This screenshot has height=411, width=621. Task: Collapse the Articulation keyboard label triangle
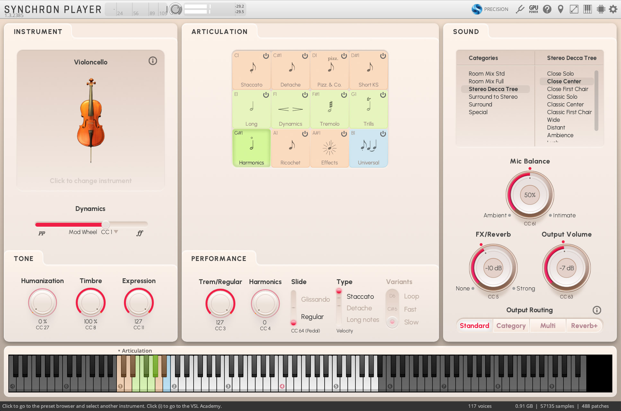coord(119,351)
